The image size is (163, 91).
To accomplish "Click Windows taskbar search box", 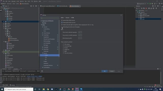I will (19, 89).
